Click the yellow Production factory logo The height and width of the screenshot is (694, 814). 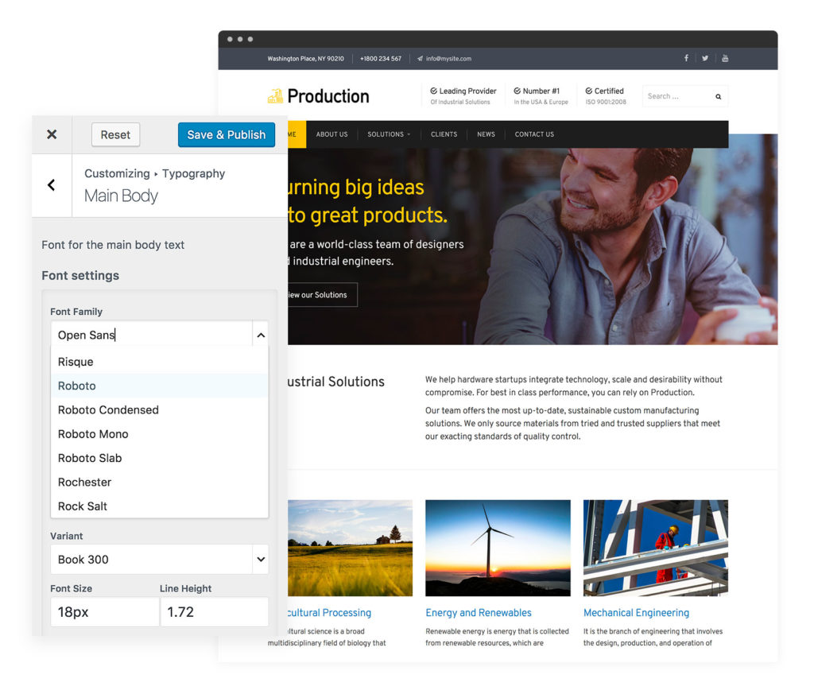(x=277, y=95)
